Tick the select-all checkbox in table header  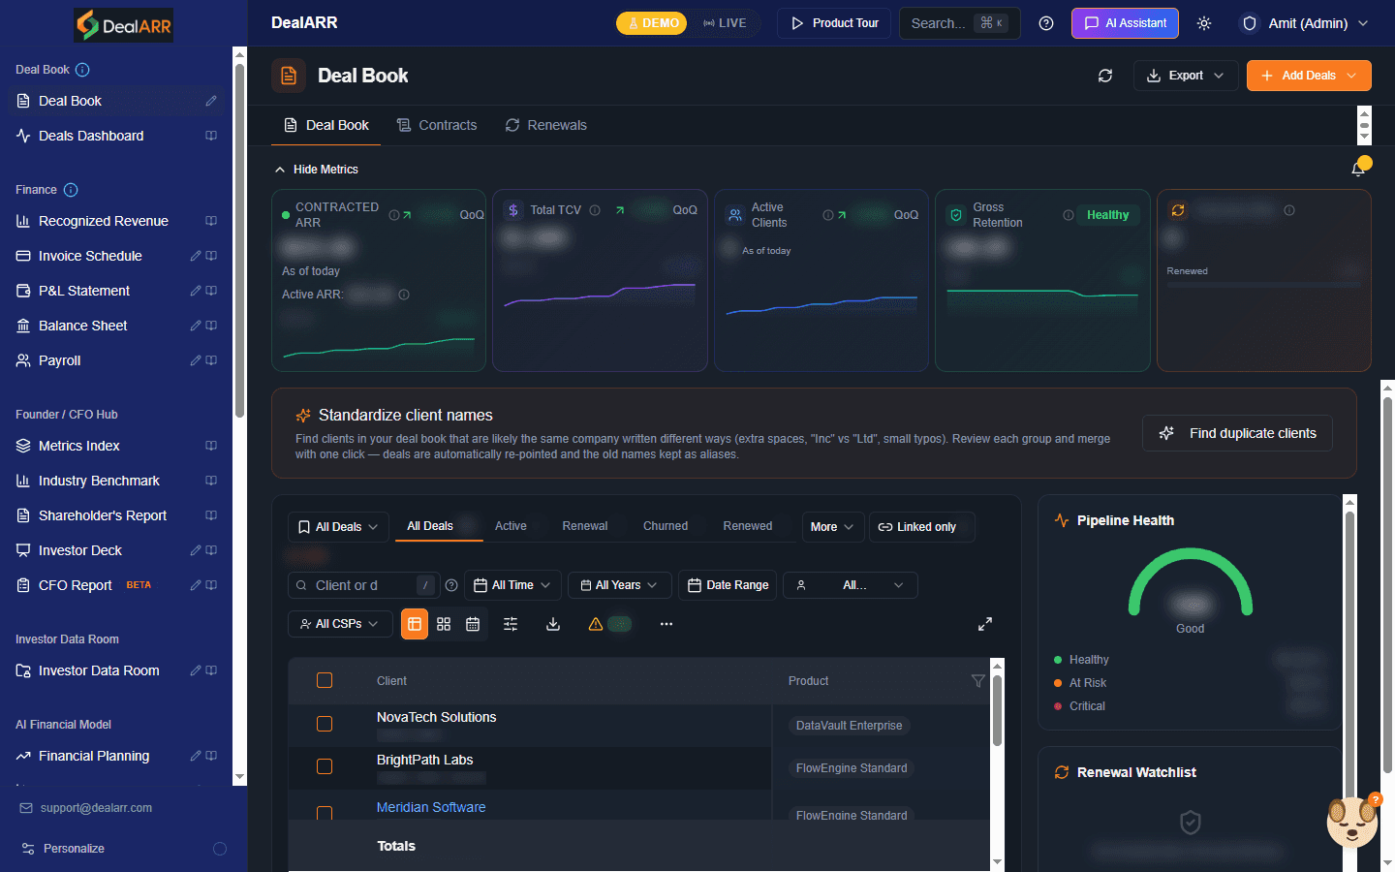[x=325, y=680]
